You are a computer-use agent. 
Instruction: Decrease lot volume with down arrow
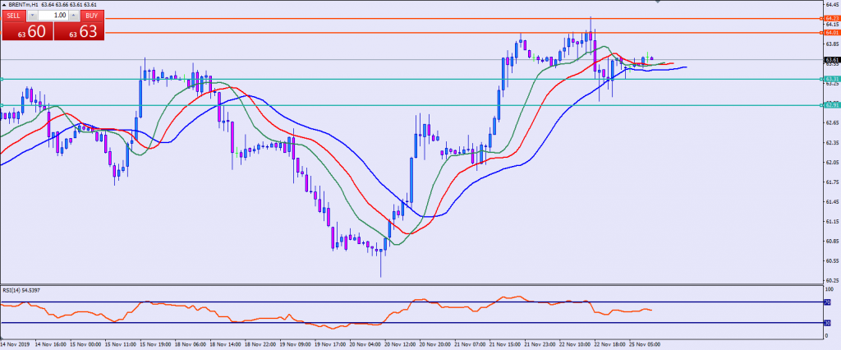(x=33, y=15)
